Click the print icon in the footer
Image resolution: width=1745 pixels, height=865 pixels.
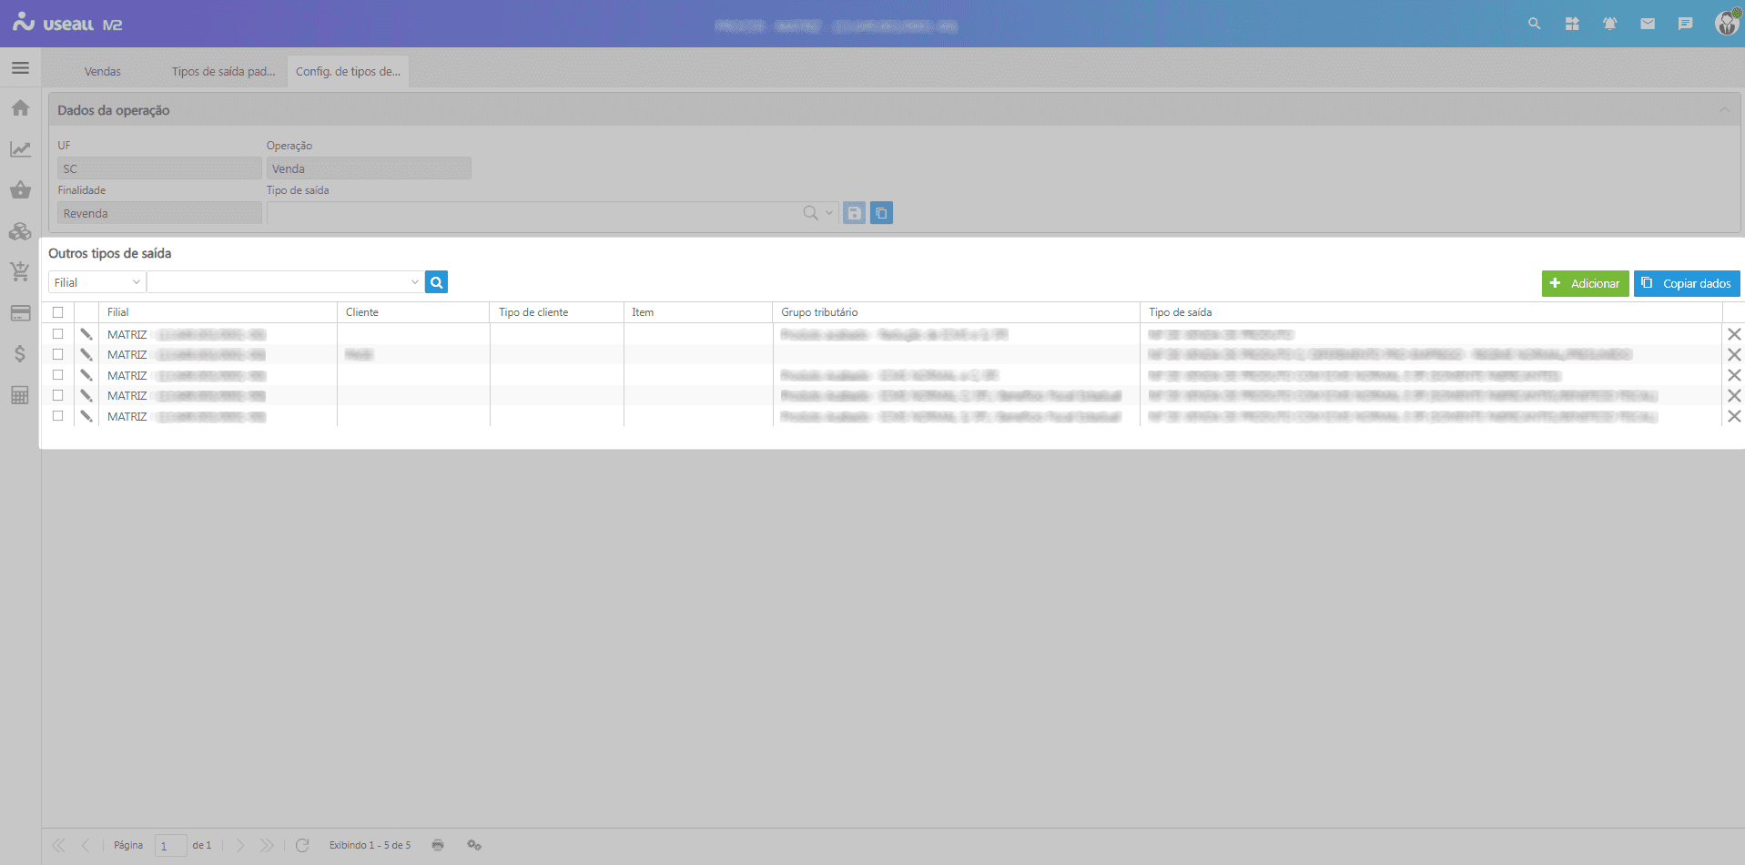click(438, 845)
